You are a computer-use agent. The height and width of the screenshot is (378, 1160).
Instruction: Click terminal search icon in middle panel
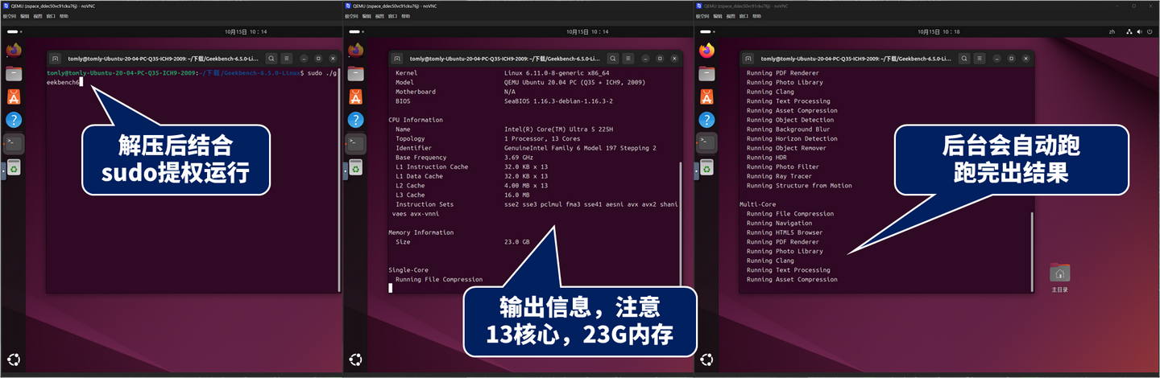pyautogui.click(x=614, y=59)
